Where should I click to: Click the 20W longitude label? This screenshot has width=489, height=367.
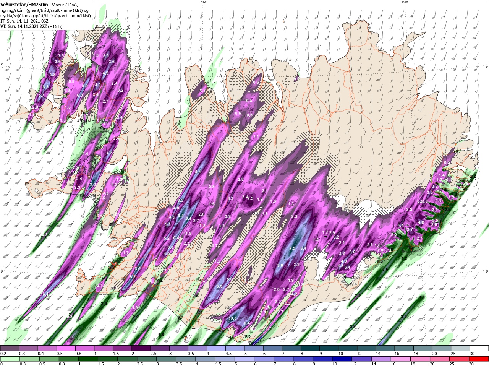(203, 2)
